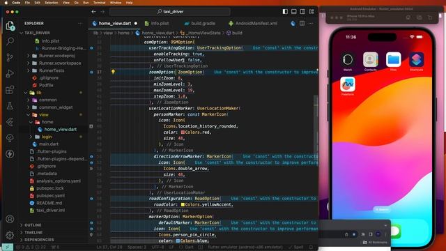Open the Manage settings gear
The image size is (446, 251).
pos(10,235)
